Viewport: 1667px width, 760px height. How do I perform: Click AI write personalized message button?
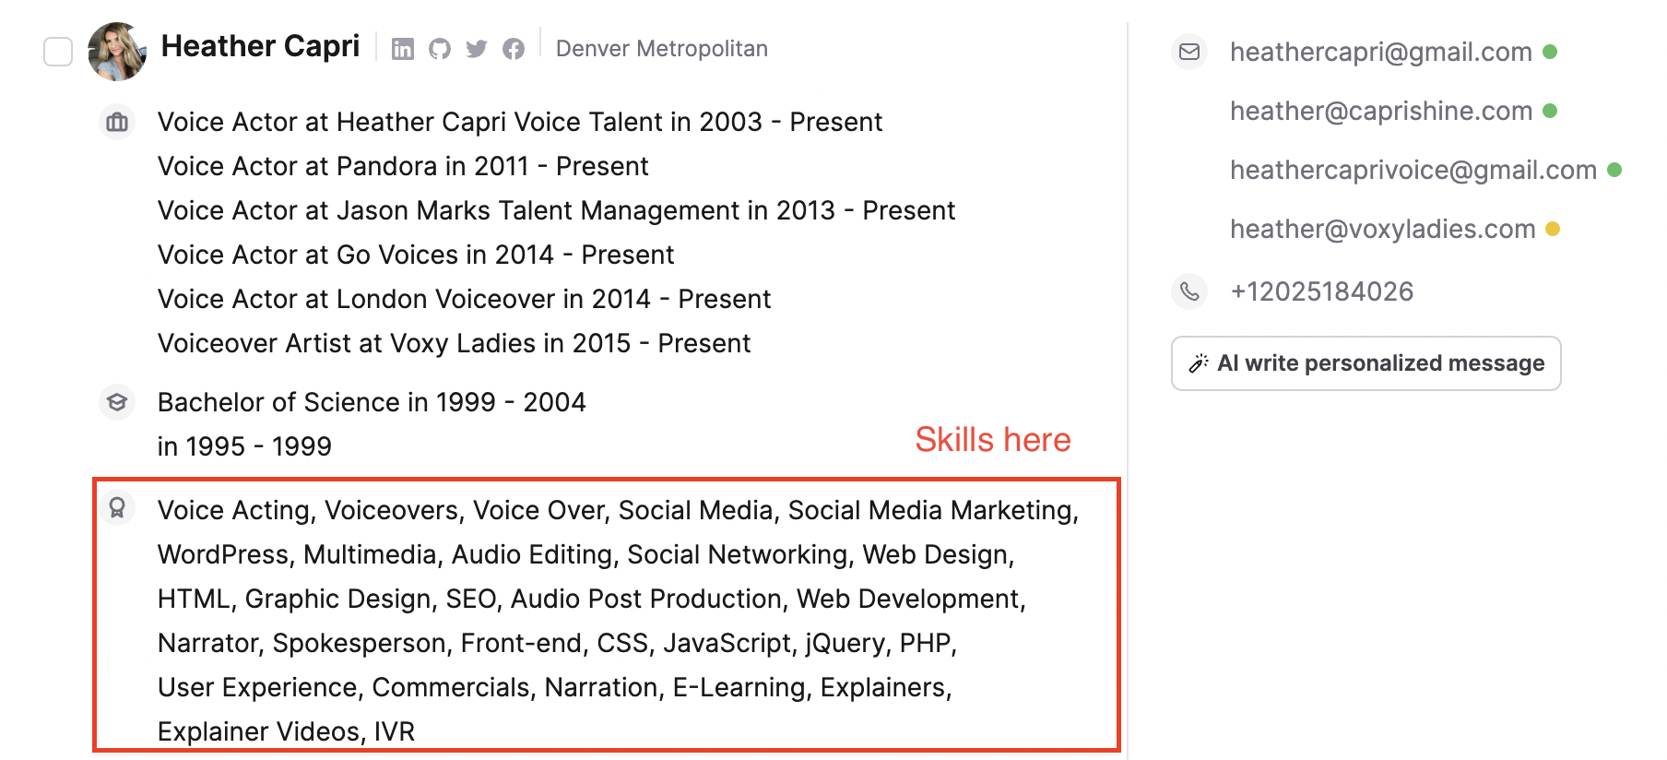click(1366, 363)
